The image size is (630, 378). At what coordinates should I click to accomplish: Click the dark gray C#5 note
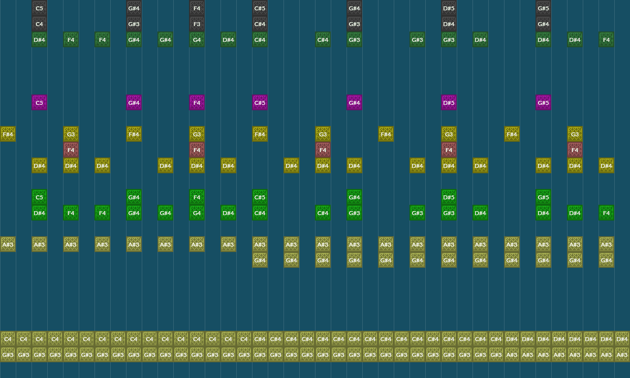point(260,8)
